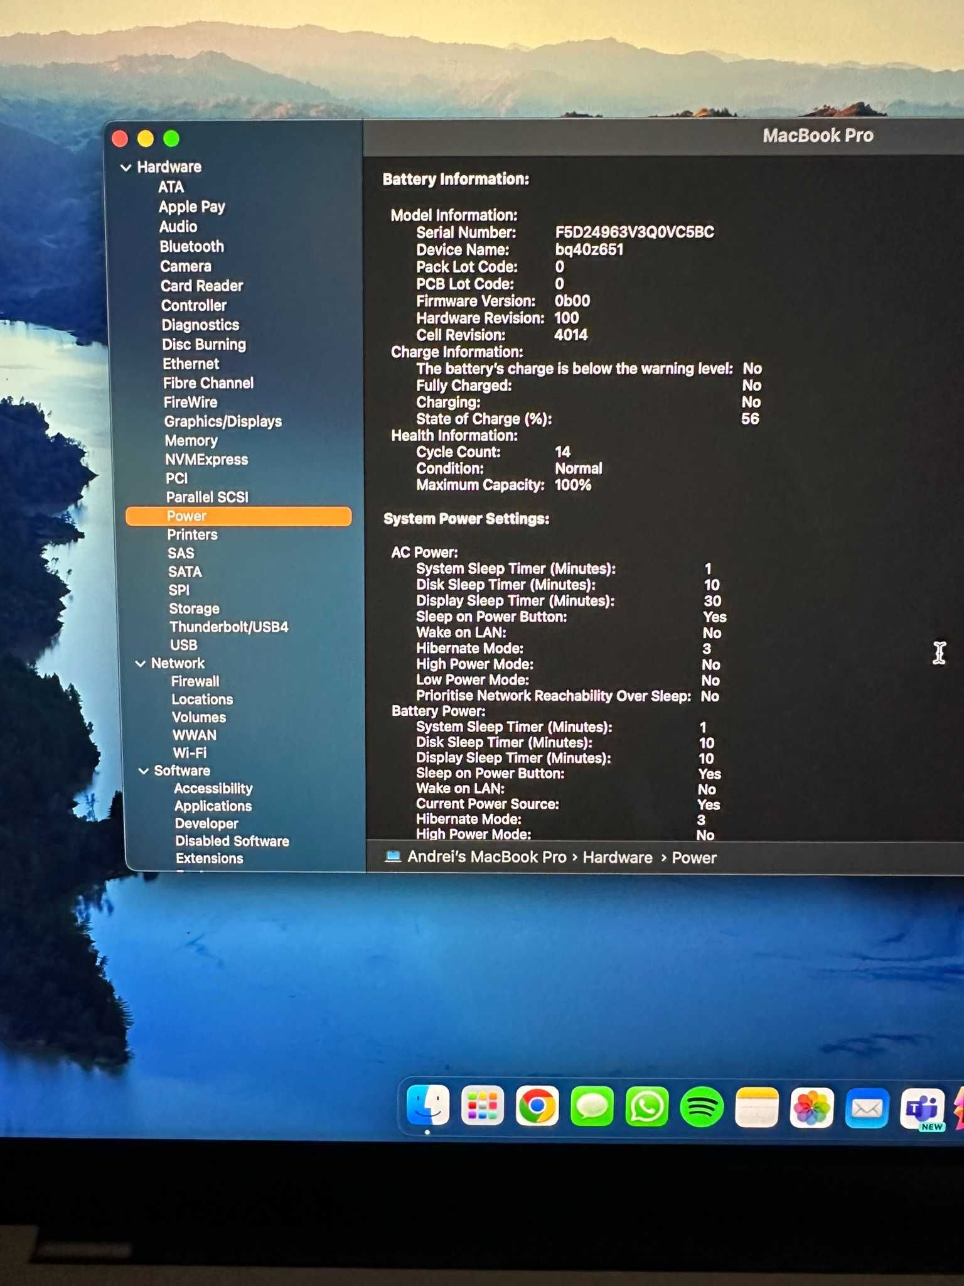The height and width of the screenshot is (1286, 964).
Task: Select Printers in the sidebar
Action: (x=192, y=535)
